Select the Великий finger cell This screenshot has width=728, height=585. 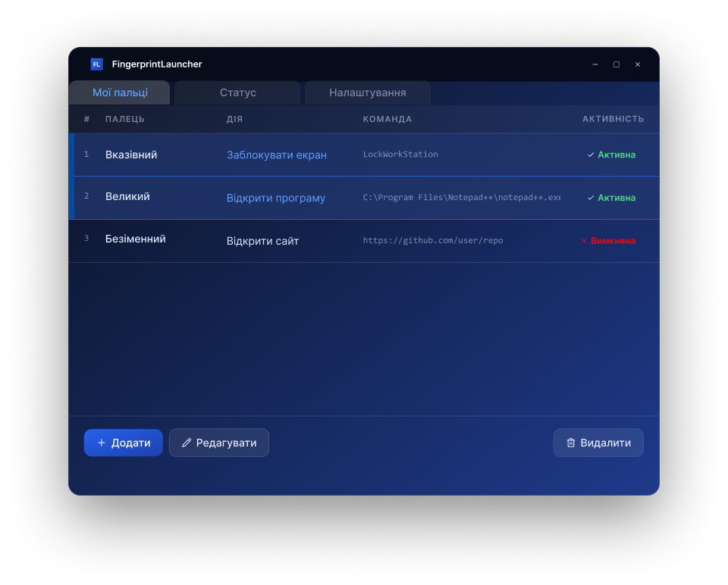[x=127, y=197]
